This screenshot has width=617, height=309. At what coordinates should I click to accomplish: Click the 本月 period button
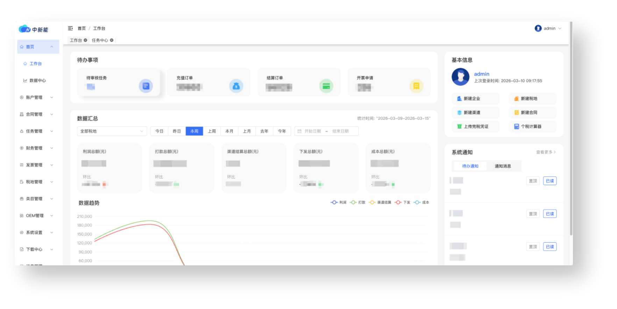tap(229, 131)
